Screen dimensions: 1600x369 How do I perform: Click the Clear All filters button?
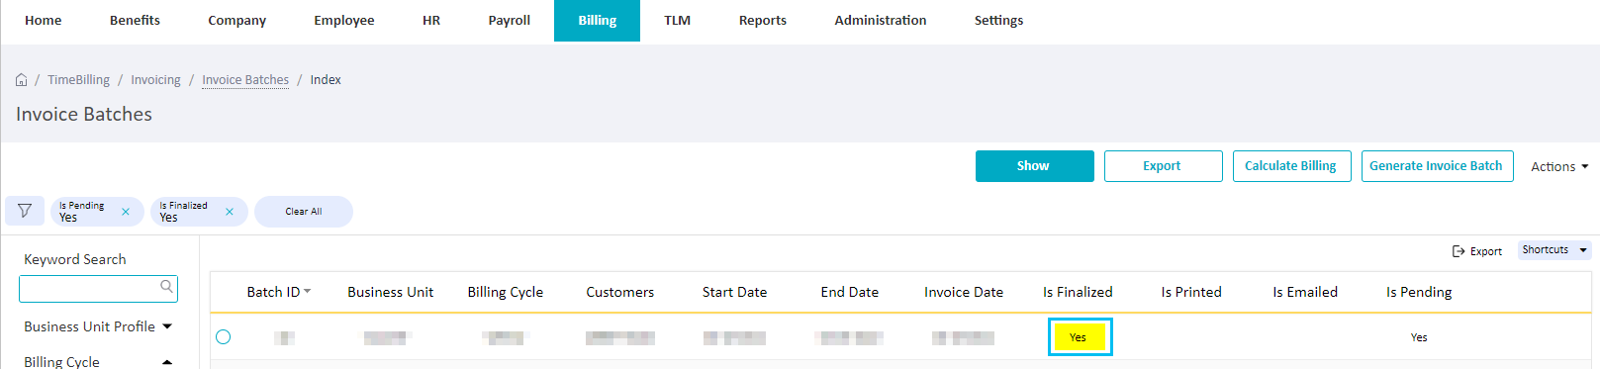click(x=304, y=212)
